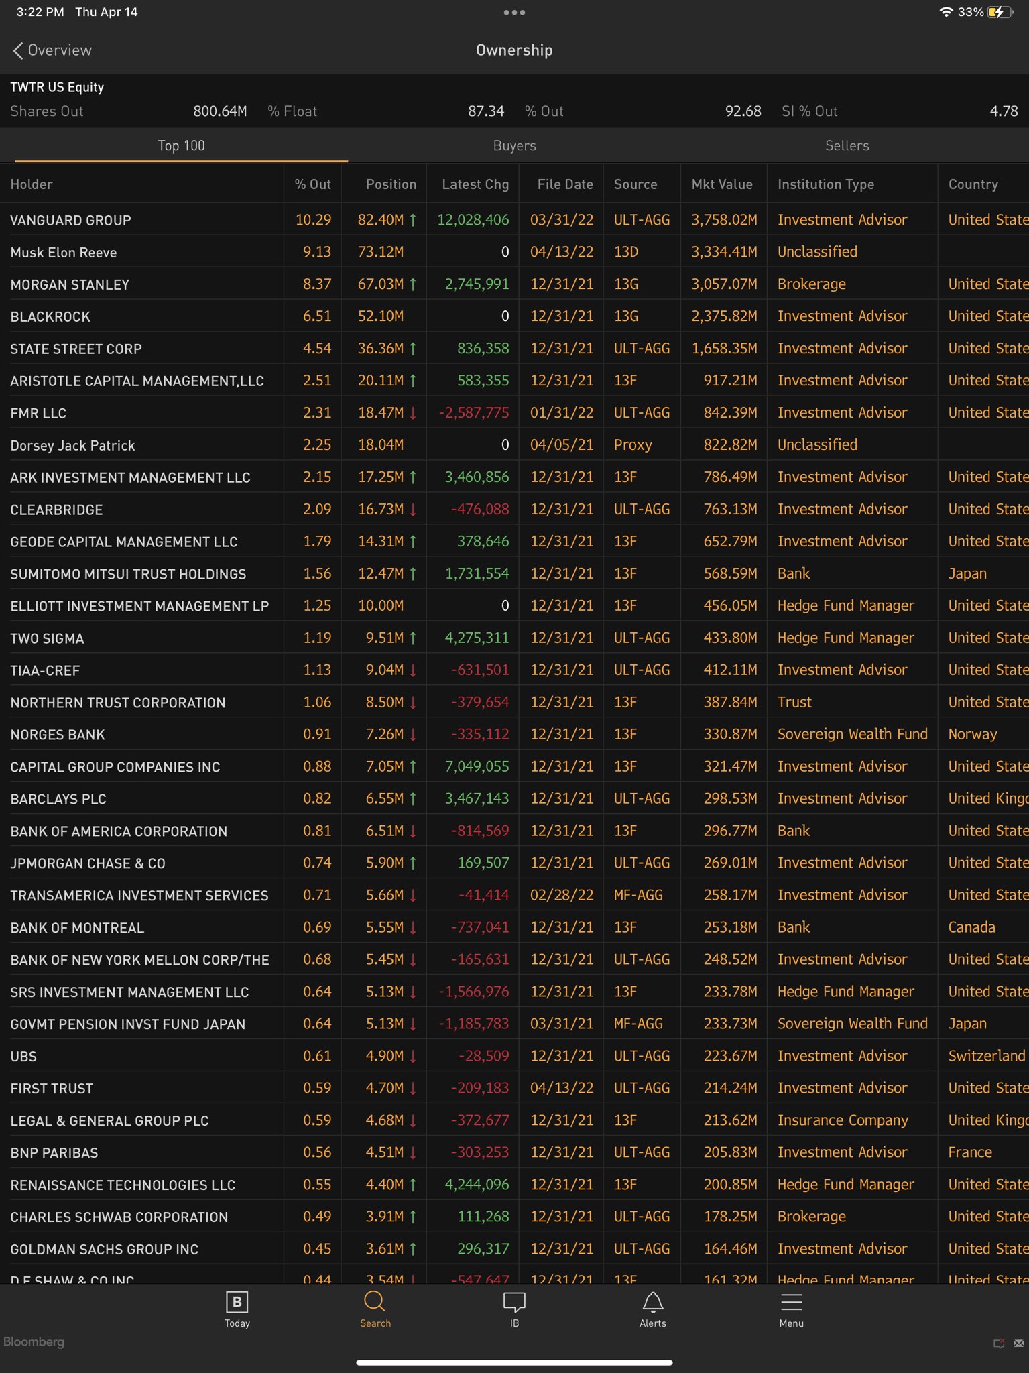Open the Alerts bell icon
1029x1373 pixels.
coord(652,1309)
